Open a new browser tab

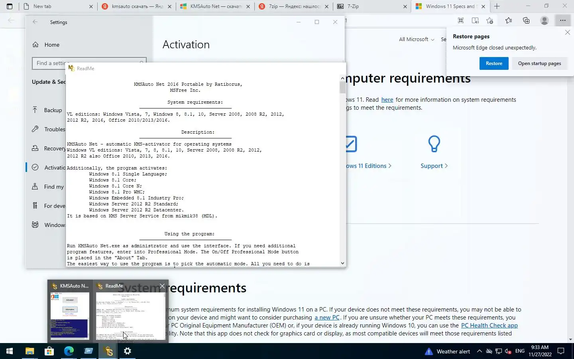pos(497,6)
